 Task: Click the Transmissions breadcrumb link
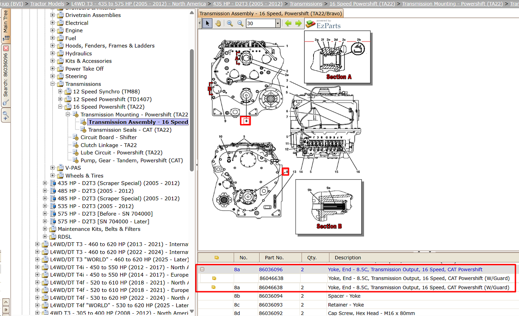(x=306, y=3)
